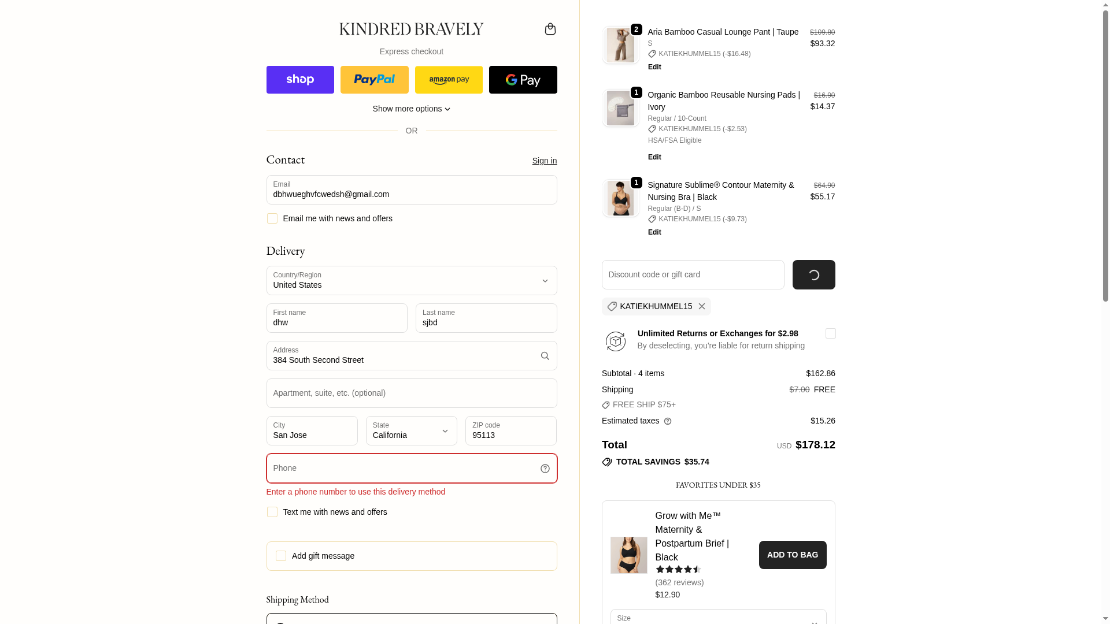
Task: Click ADD TO BAG for Postpartum Brief
Action: click(792, 555)
